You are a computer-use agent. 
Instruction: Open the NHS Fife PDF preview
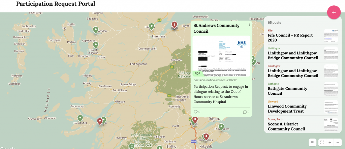point(221,56)
